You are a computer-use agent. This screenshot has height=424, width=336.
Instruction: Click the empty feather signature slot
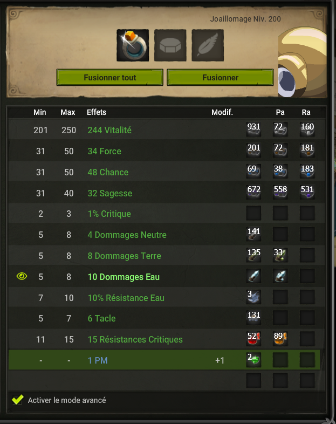click(x=208, y=45)
